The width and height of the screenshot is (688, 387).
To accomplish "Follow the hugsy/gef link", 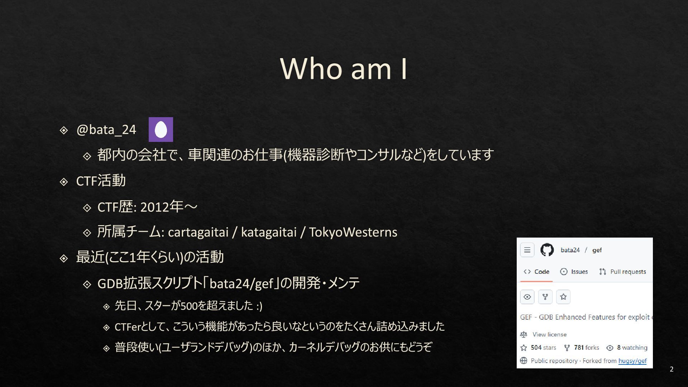I will 632,361.
